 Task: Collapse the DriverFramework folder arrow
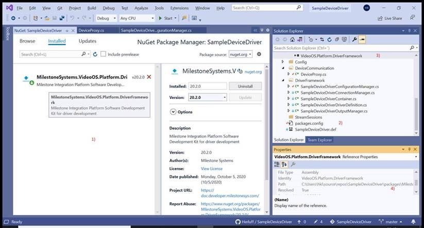283,80
